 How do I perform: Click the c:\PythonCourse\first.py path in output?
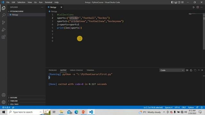[94, 74]
